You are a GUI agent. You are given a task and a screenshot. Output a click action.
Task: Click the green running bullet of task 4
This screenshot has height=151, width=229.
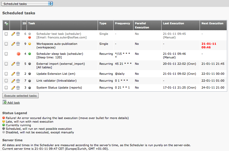(30, 54)
